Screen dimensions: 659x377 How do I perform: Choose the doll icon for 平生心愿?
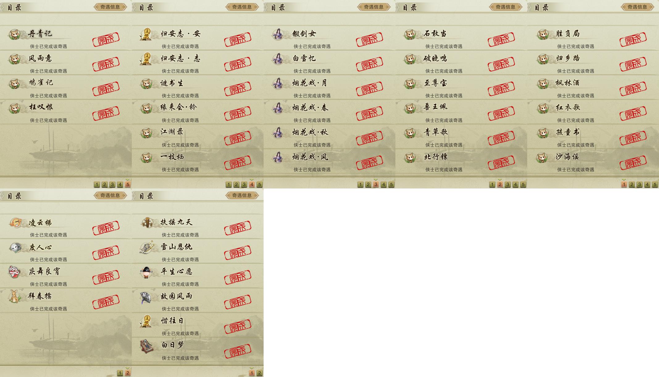146,272
